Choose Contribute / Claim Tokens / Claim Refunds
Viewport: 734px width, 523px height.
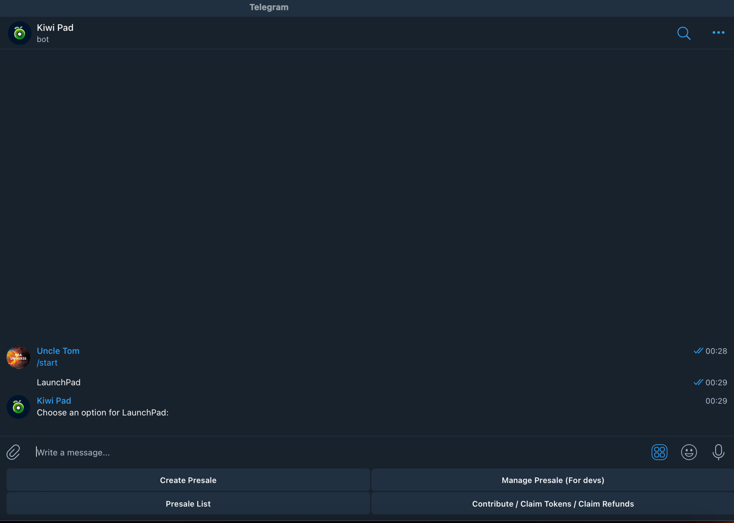(553, 504)
